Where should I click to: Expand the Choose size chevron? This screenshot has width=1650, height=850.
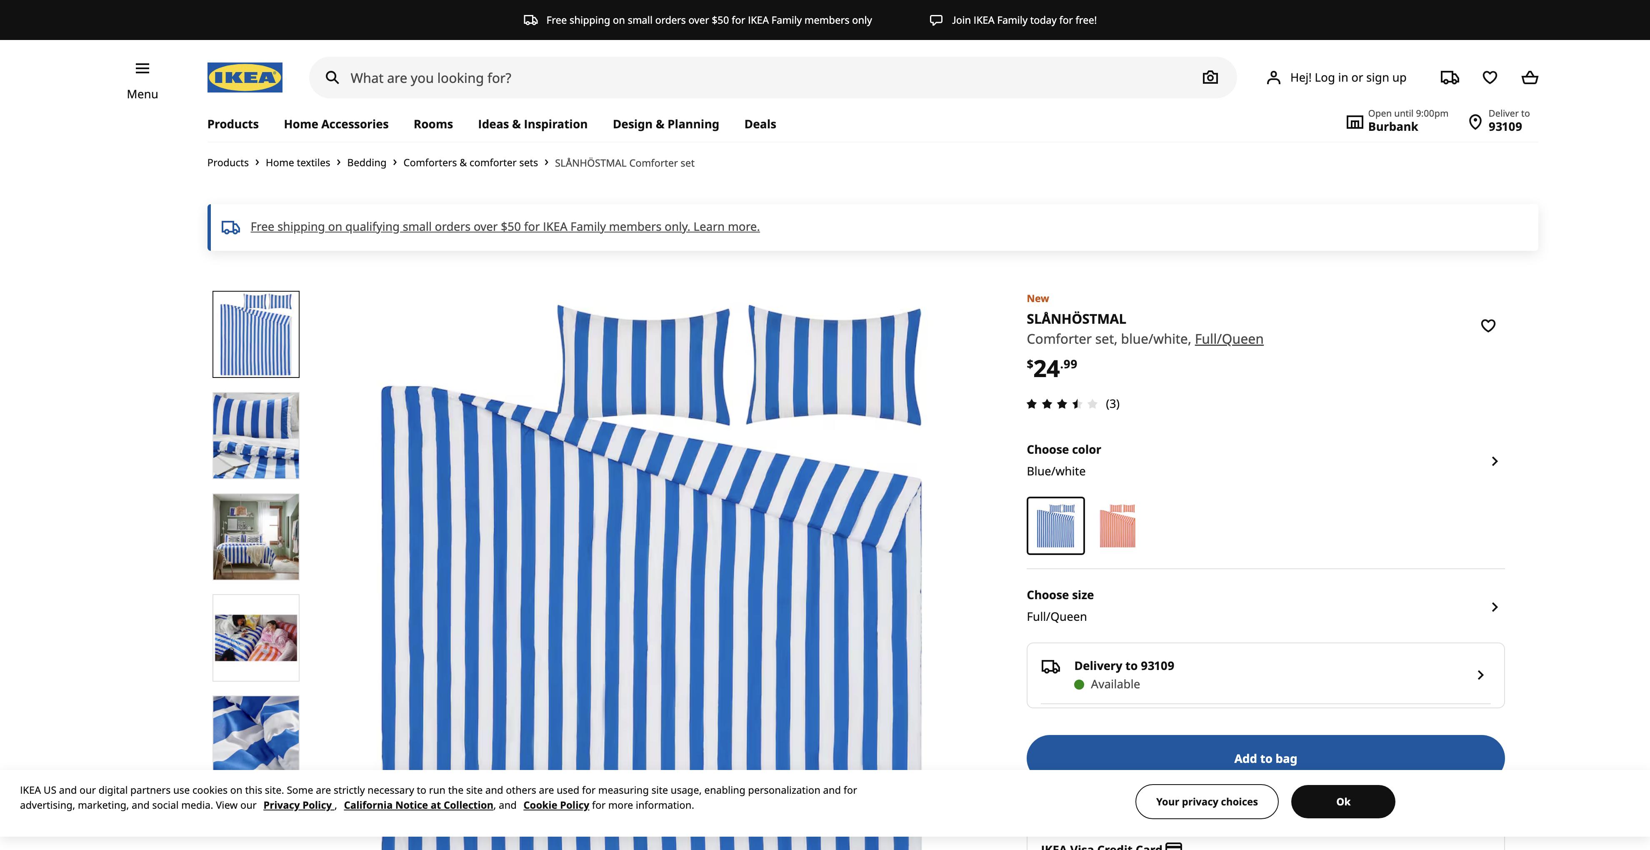[x=1494, y=607]
